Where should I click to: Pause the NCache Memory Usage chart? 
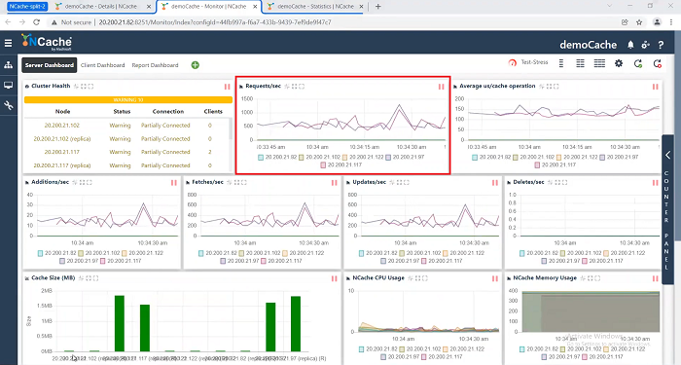tap(655, 278)
